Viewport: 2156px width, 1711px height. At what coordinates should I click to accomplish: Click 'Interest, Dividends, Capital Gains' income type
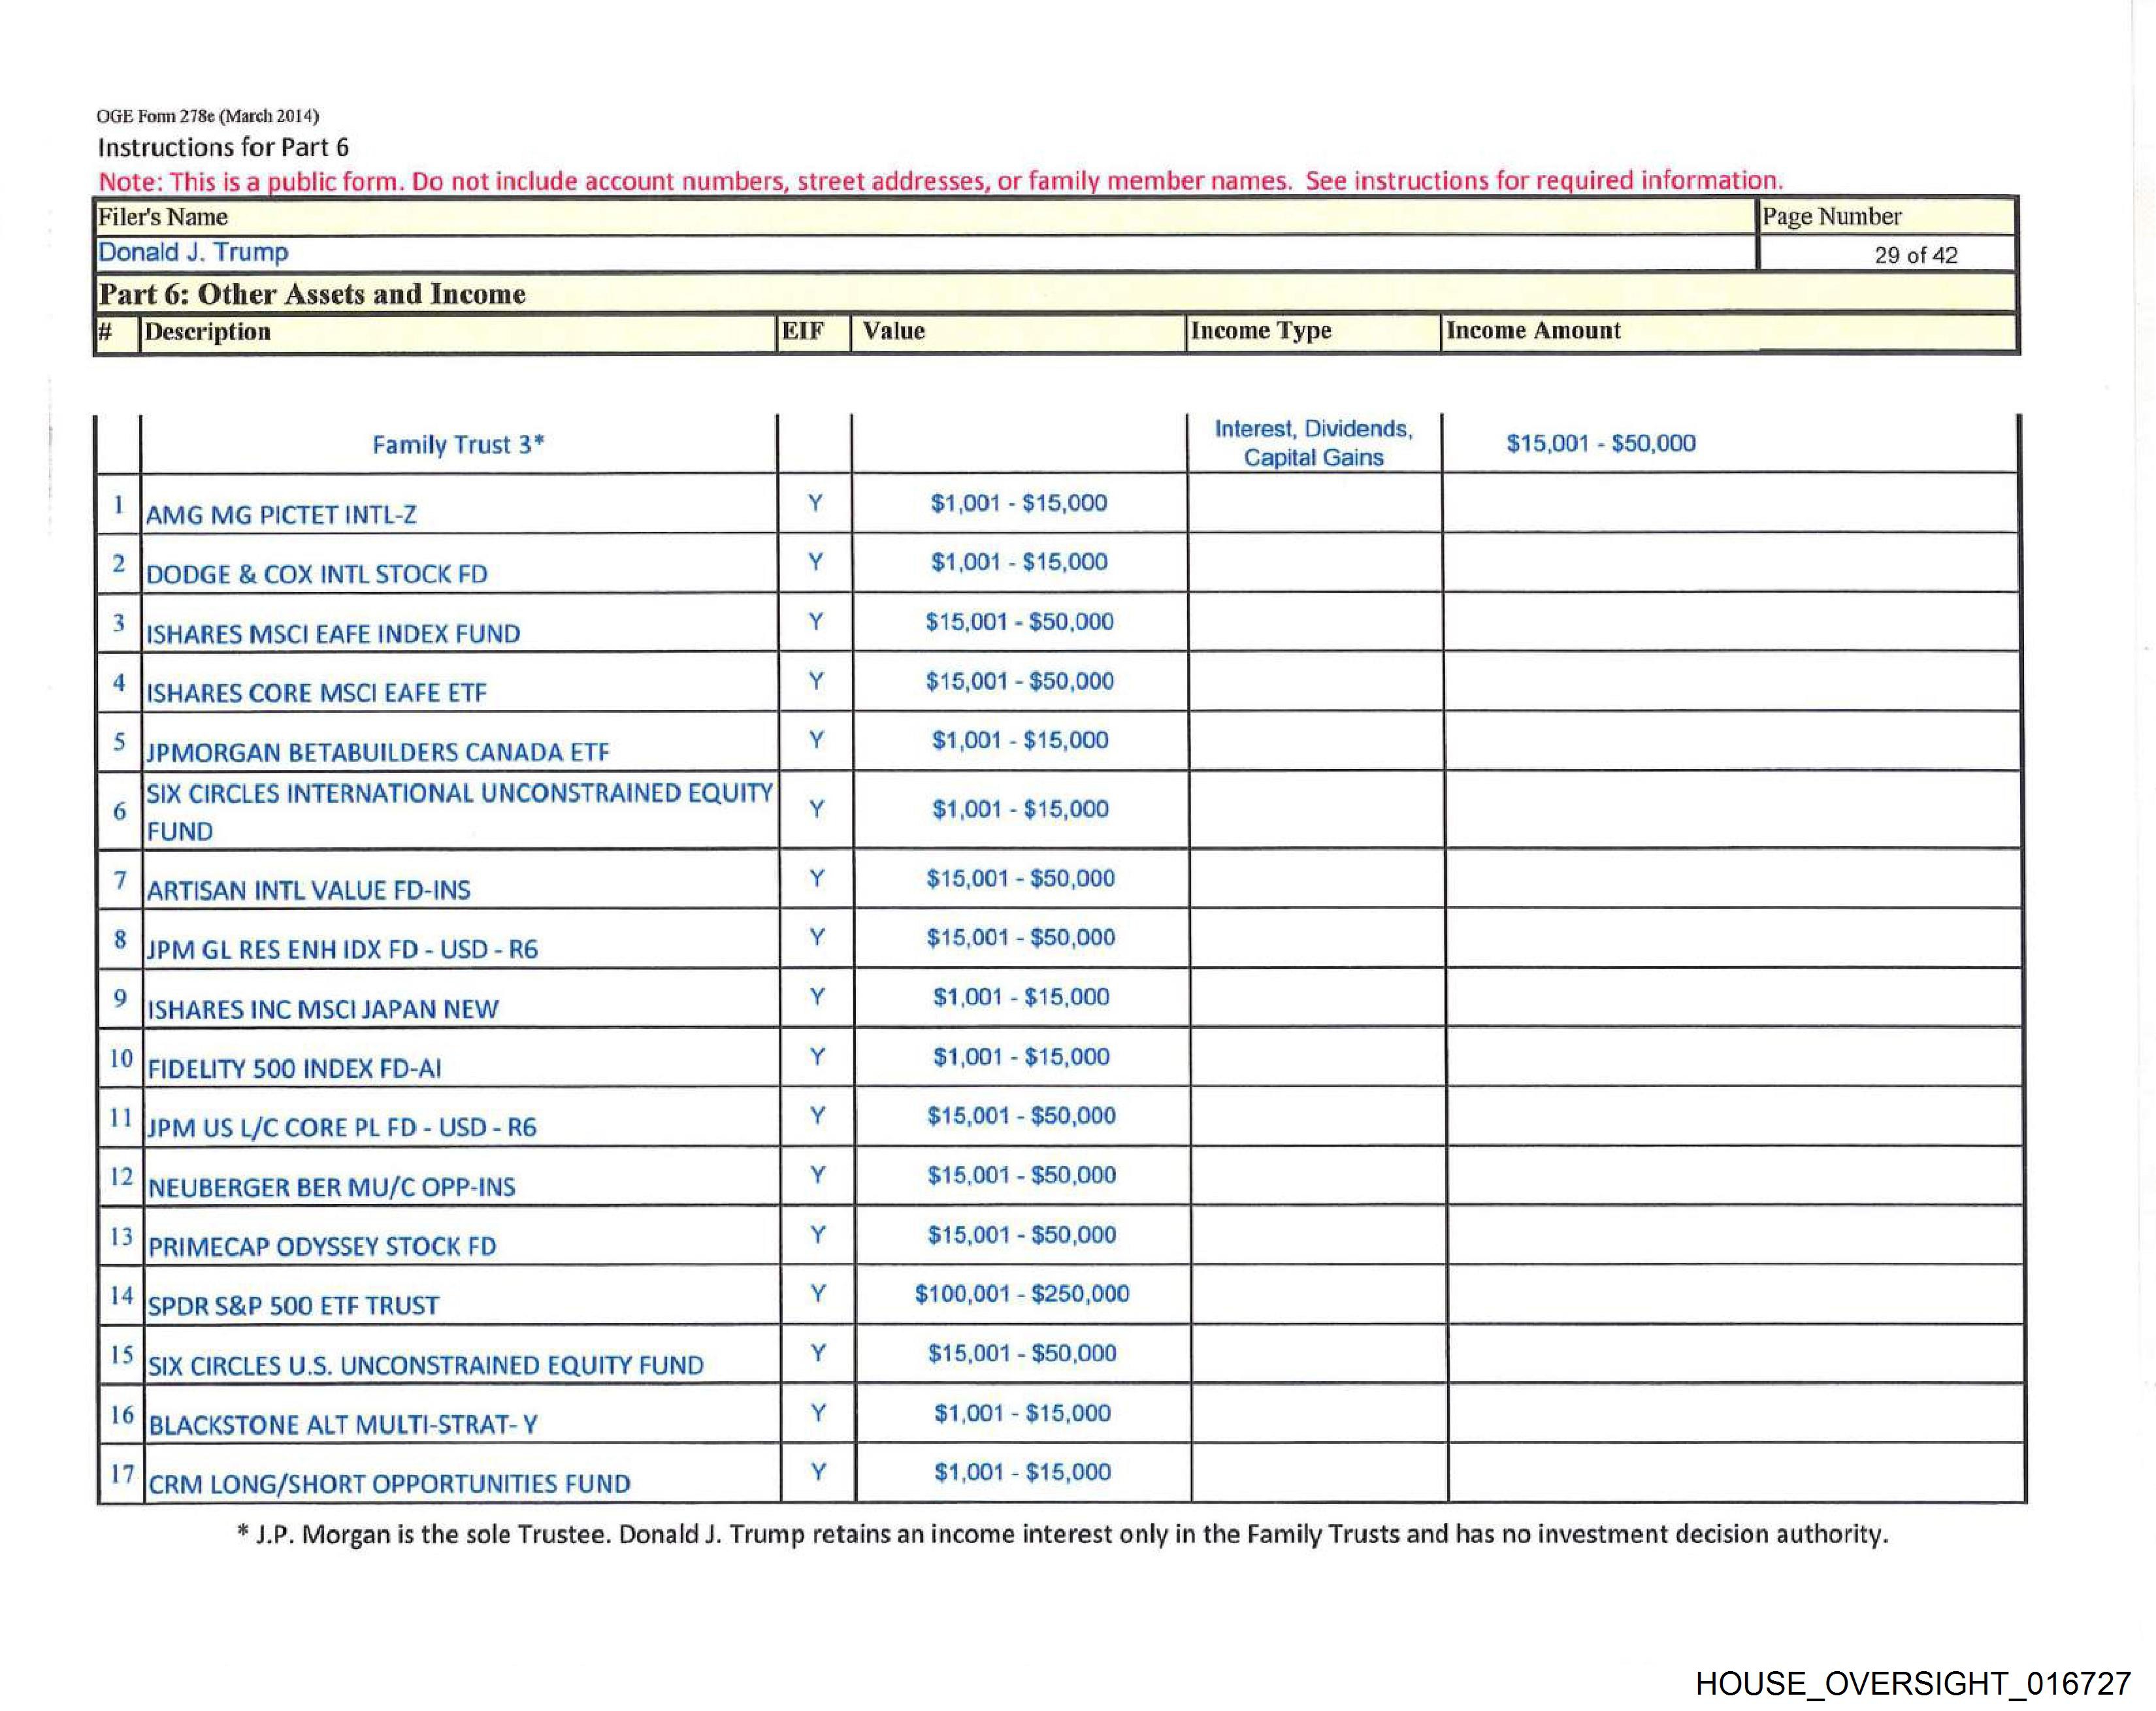click(1313, 443)
